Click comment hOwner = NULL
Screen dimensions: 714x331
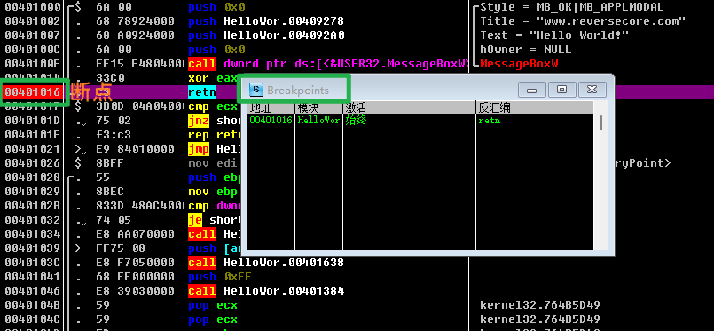click(525, 49)
